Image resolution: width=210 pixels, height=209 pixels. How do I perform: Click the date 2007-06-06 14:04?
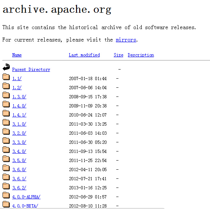click(88, 88)
